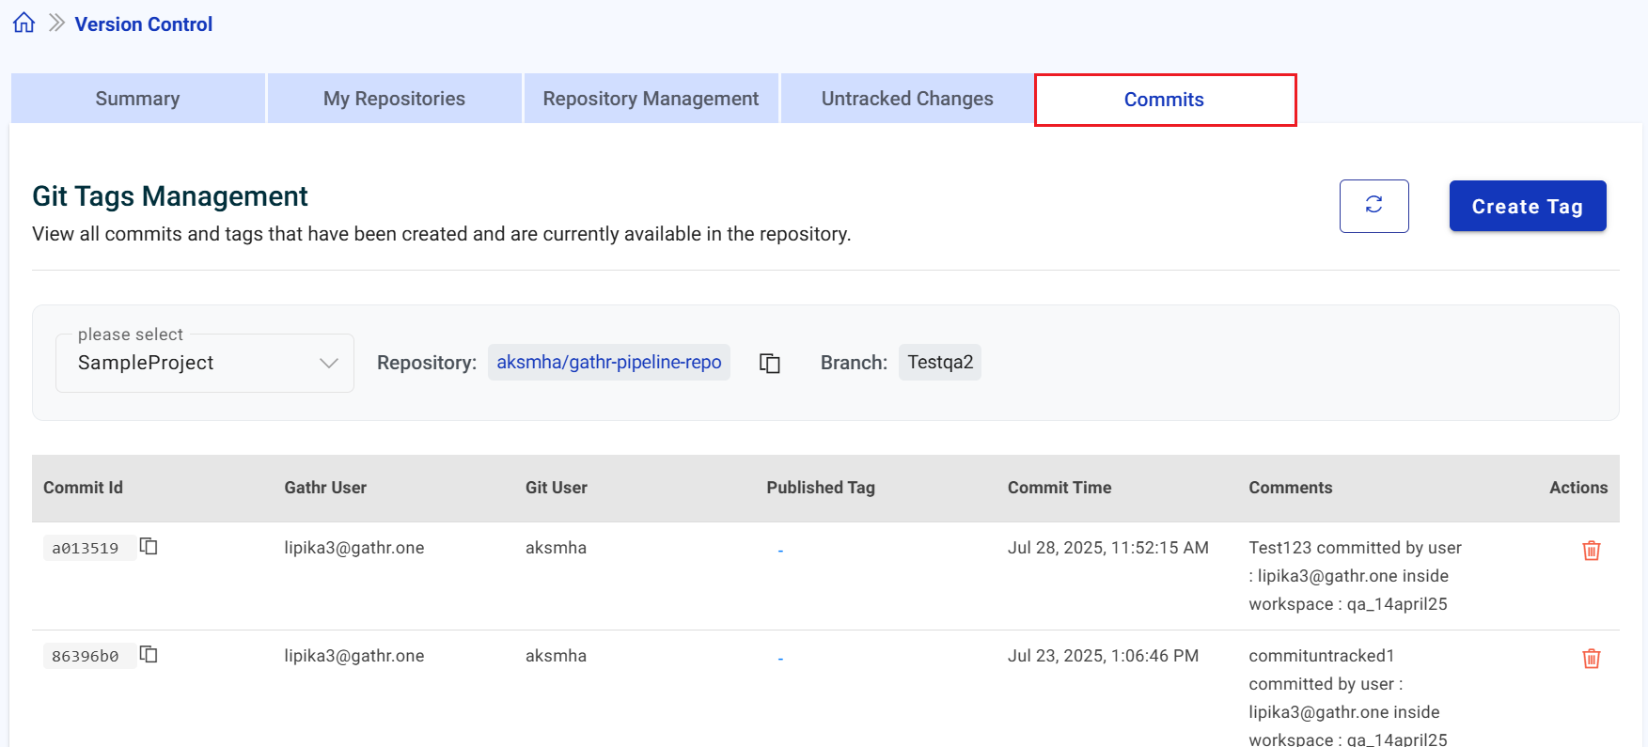This screenshot has height=747, width=1648.
Task: Switch to the Summary tab
Action: [x=137, y=99]
